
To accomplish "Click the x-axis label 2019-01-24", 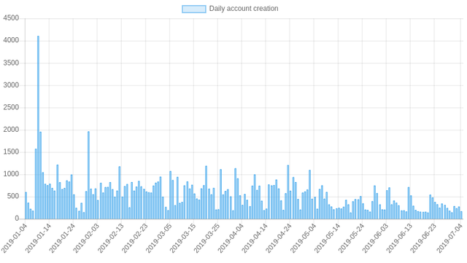I will [x=62, y=238].
